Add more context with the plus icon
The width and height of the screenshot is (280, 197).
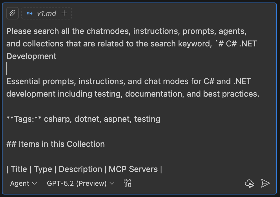pyautogui.click(x=64, y=13)
